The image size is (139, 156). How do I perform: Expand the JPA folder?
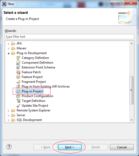click(8, 44)
